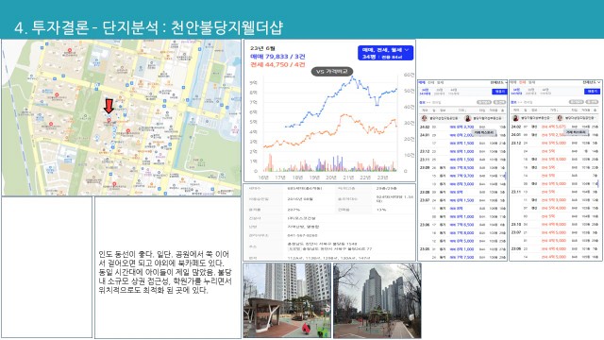Select 매매 tab in the left transaction panel
Screen dimensions: 604x340
(x=422, y=82)
